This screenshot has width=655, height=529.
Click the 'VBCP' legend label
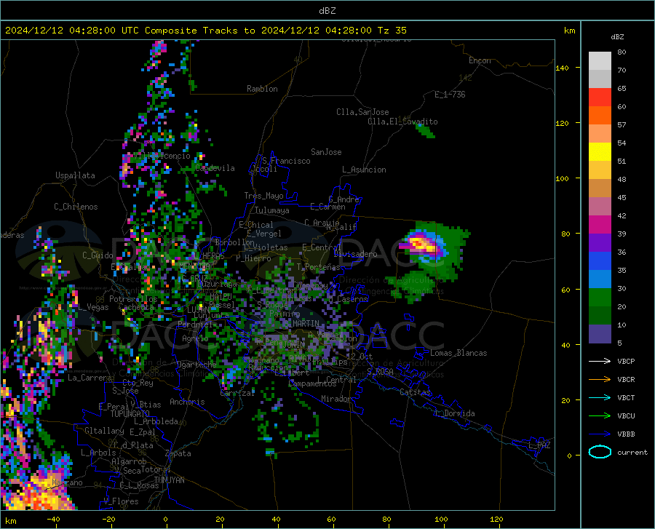(x=626, y=361)
